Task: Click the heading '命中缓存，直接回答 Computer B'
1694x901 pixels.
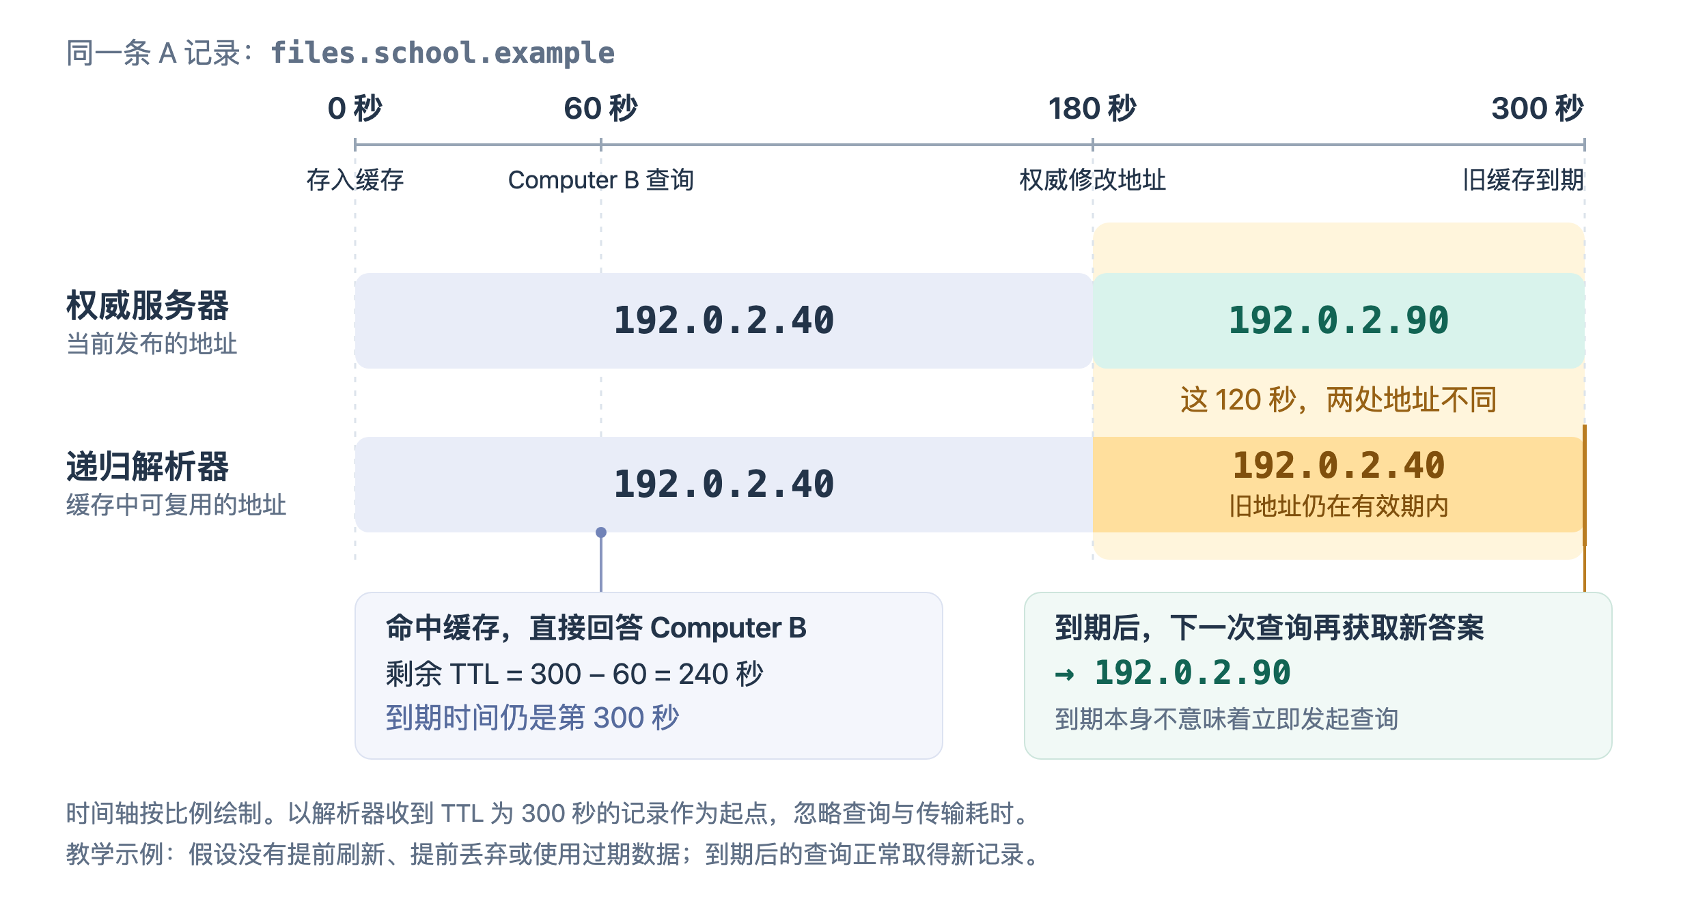Action: 596,627
